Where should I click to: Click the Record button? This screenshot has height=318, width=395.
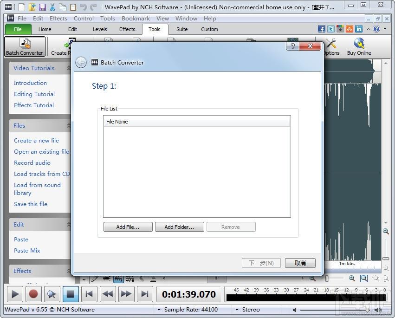[33, 294]
